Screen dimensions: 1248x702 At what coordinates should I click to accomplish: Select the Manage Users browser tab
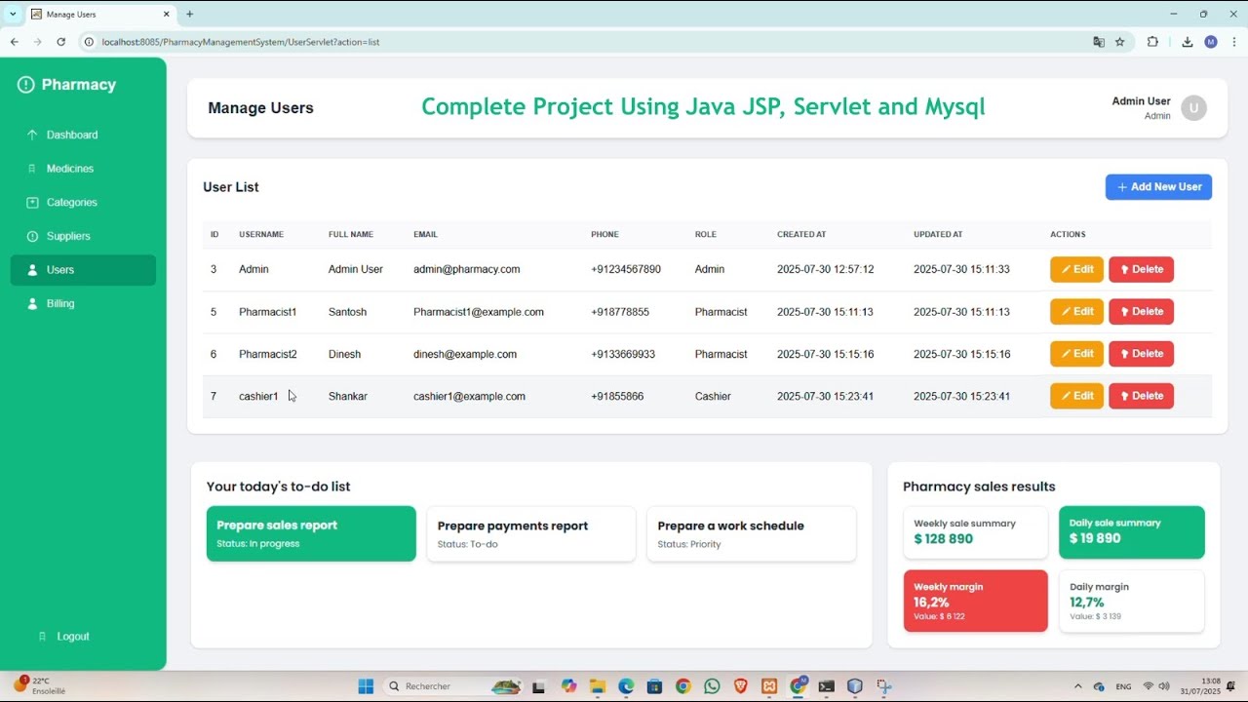tap(99, 15)
